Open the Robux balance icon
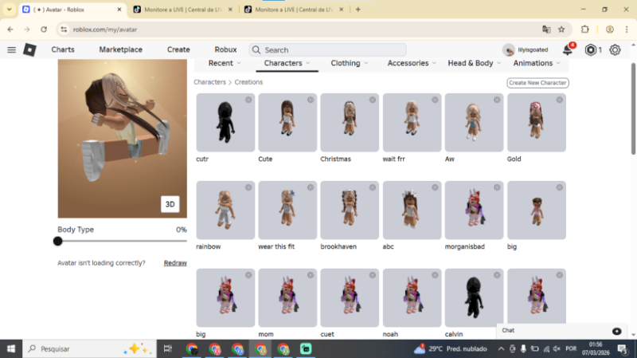637x358 pixels. pos(590,49)
